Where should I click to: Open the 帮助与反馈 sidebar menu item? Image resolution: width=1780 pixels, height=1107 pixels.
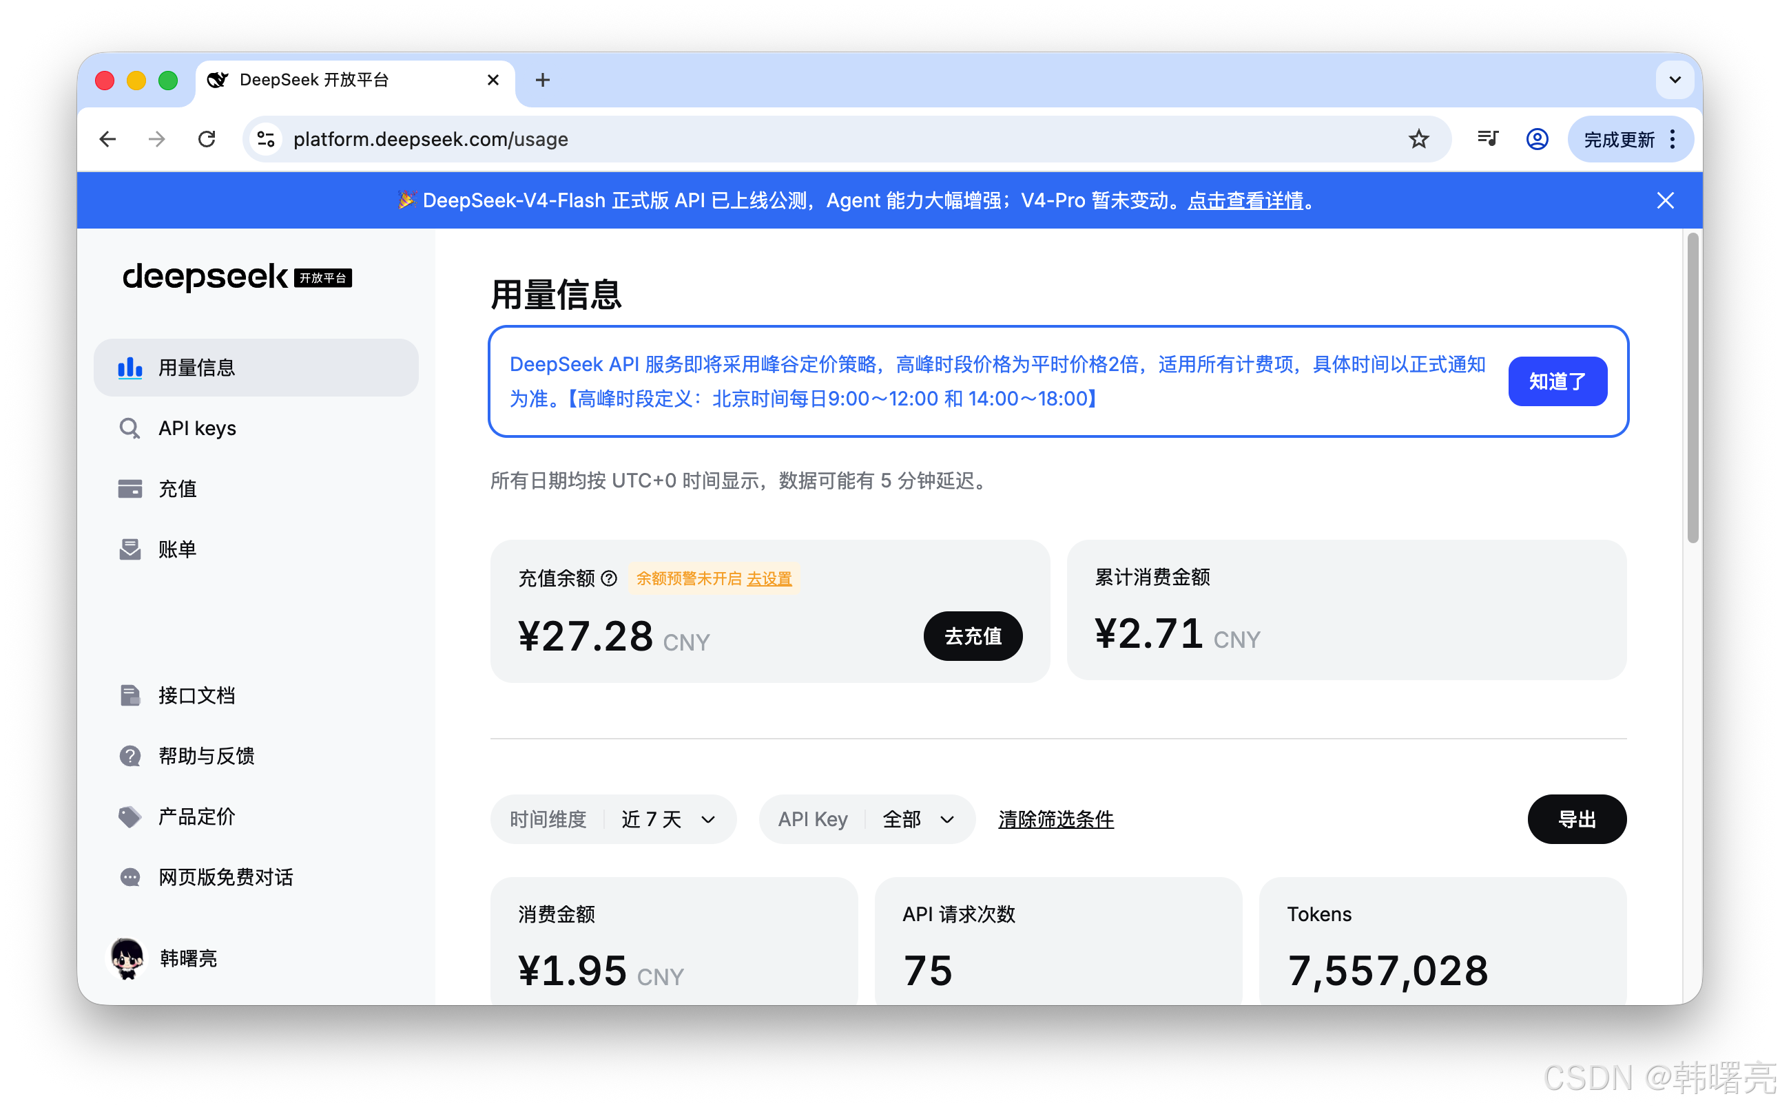(256, 756)
